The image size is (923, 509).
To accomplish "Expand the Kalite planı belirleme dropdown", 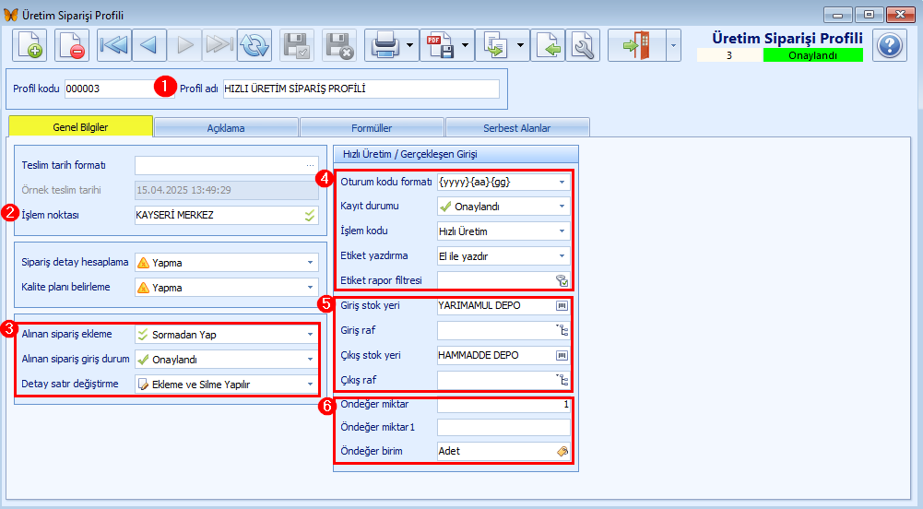I will click(310, 288).
